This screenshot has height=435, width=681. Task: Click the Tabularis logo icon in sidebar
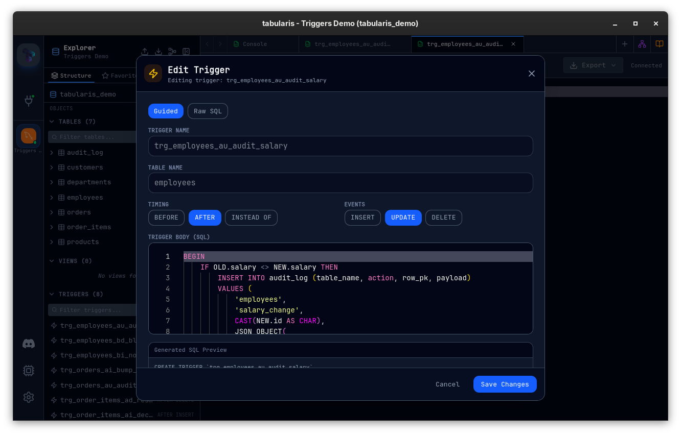point(28,55)
